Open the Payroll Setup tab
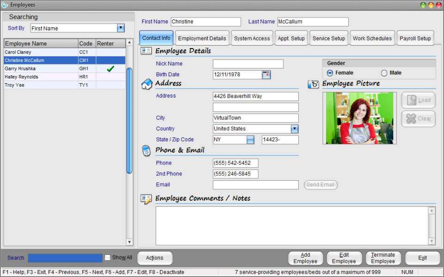 tap(415, 38)
